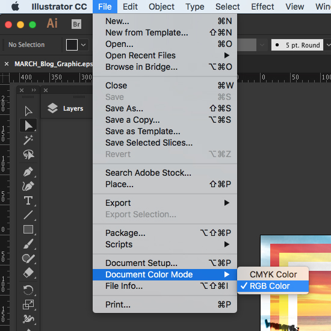Close the tools panel
Screen dimensions: 331x331
(22, 90)
